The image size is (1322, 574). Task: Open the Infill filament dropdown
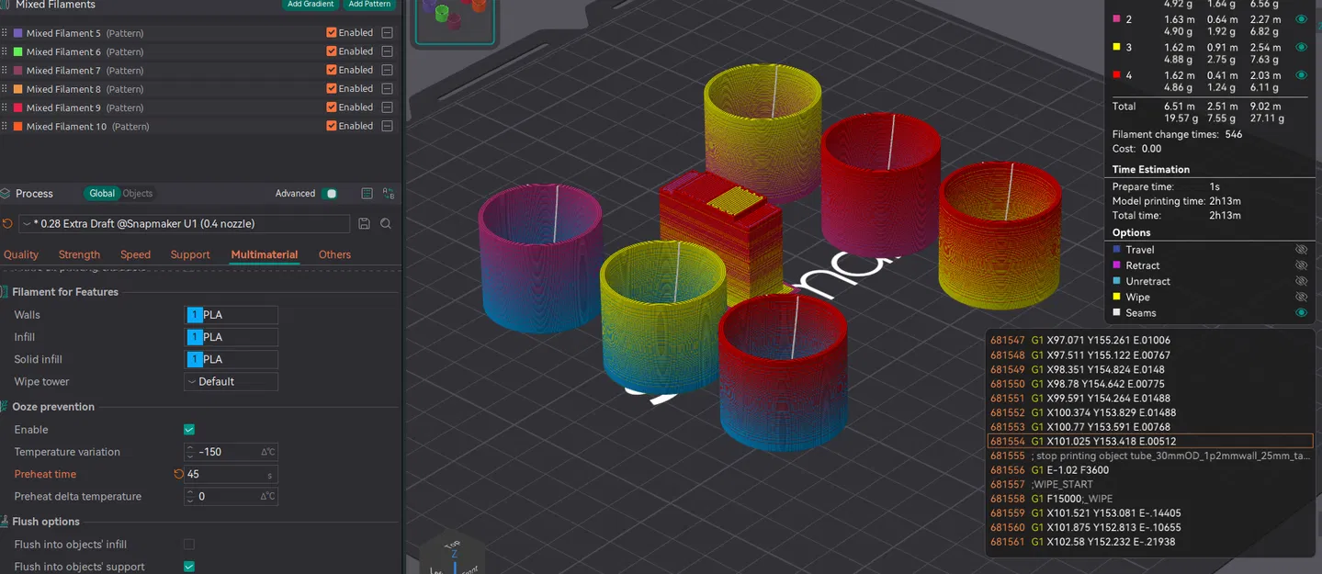(232, 337)
